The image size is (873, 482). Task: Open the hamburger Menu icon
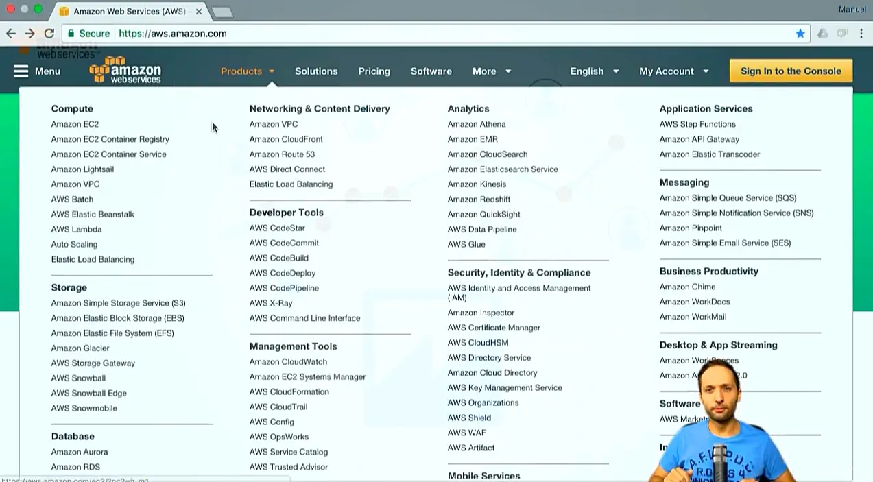(x=21, y=71)
